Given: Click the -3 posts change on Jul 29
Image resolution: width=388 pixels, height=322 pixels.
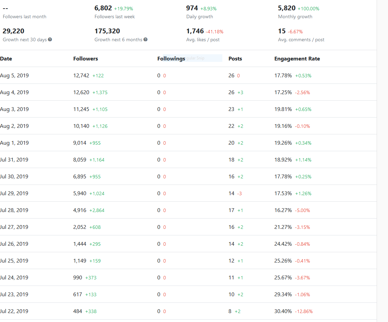Looking at the screenshot, I should click(240, 193).
